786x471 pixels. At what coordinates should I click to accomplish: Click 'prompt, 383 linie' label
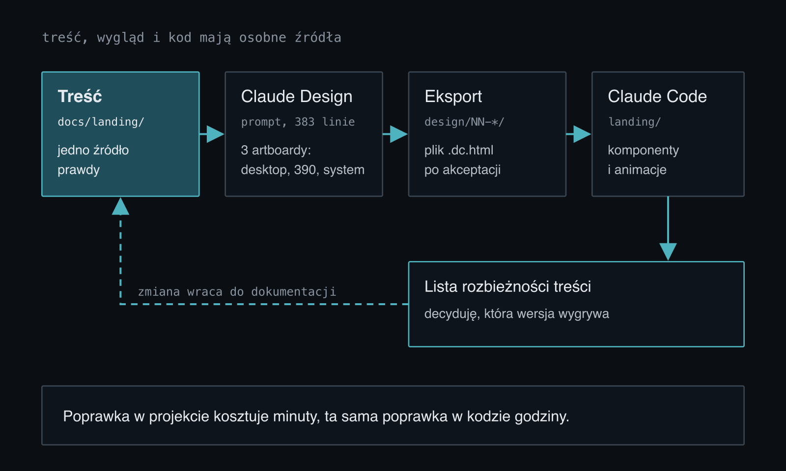tap(298, 122)
